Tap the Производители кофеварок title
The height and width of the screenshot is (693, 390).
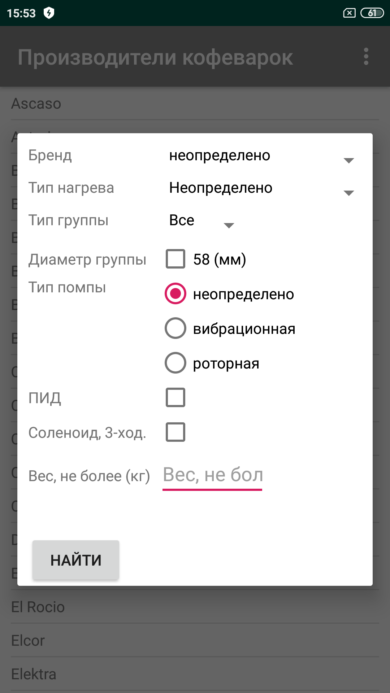(x=155, y=57)
